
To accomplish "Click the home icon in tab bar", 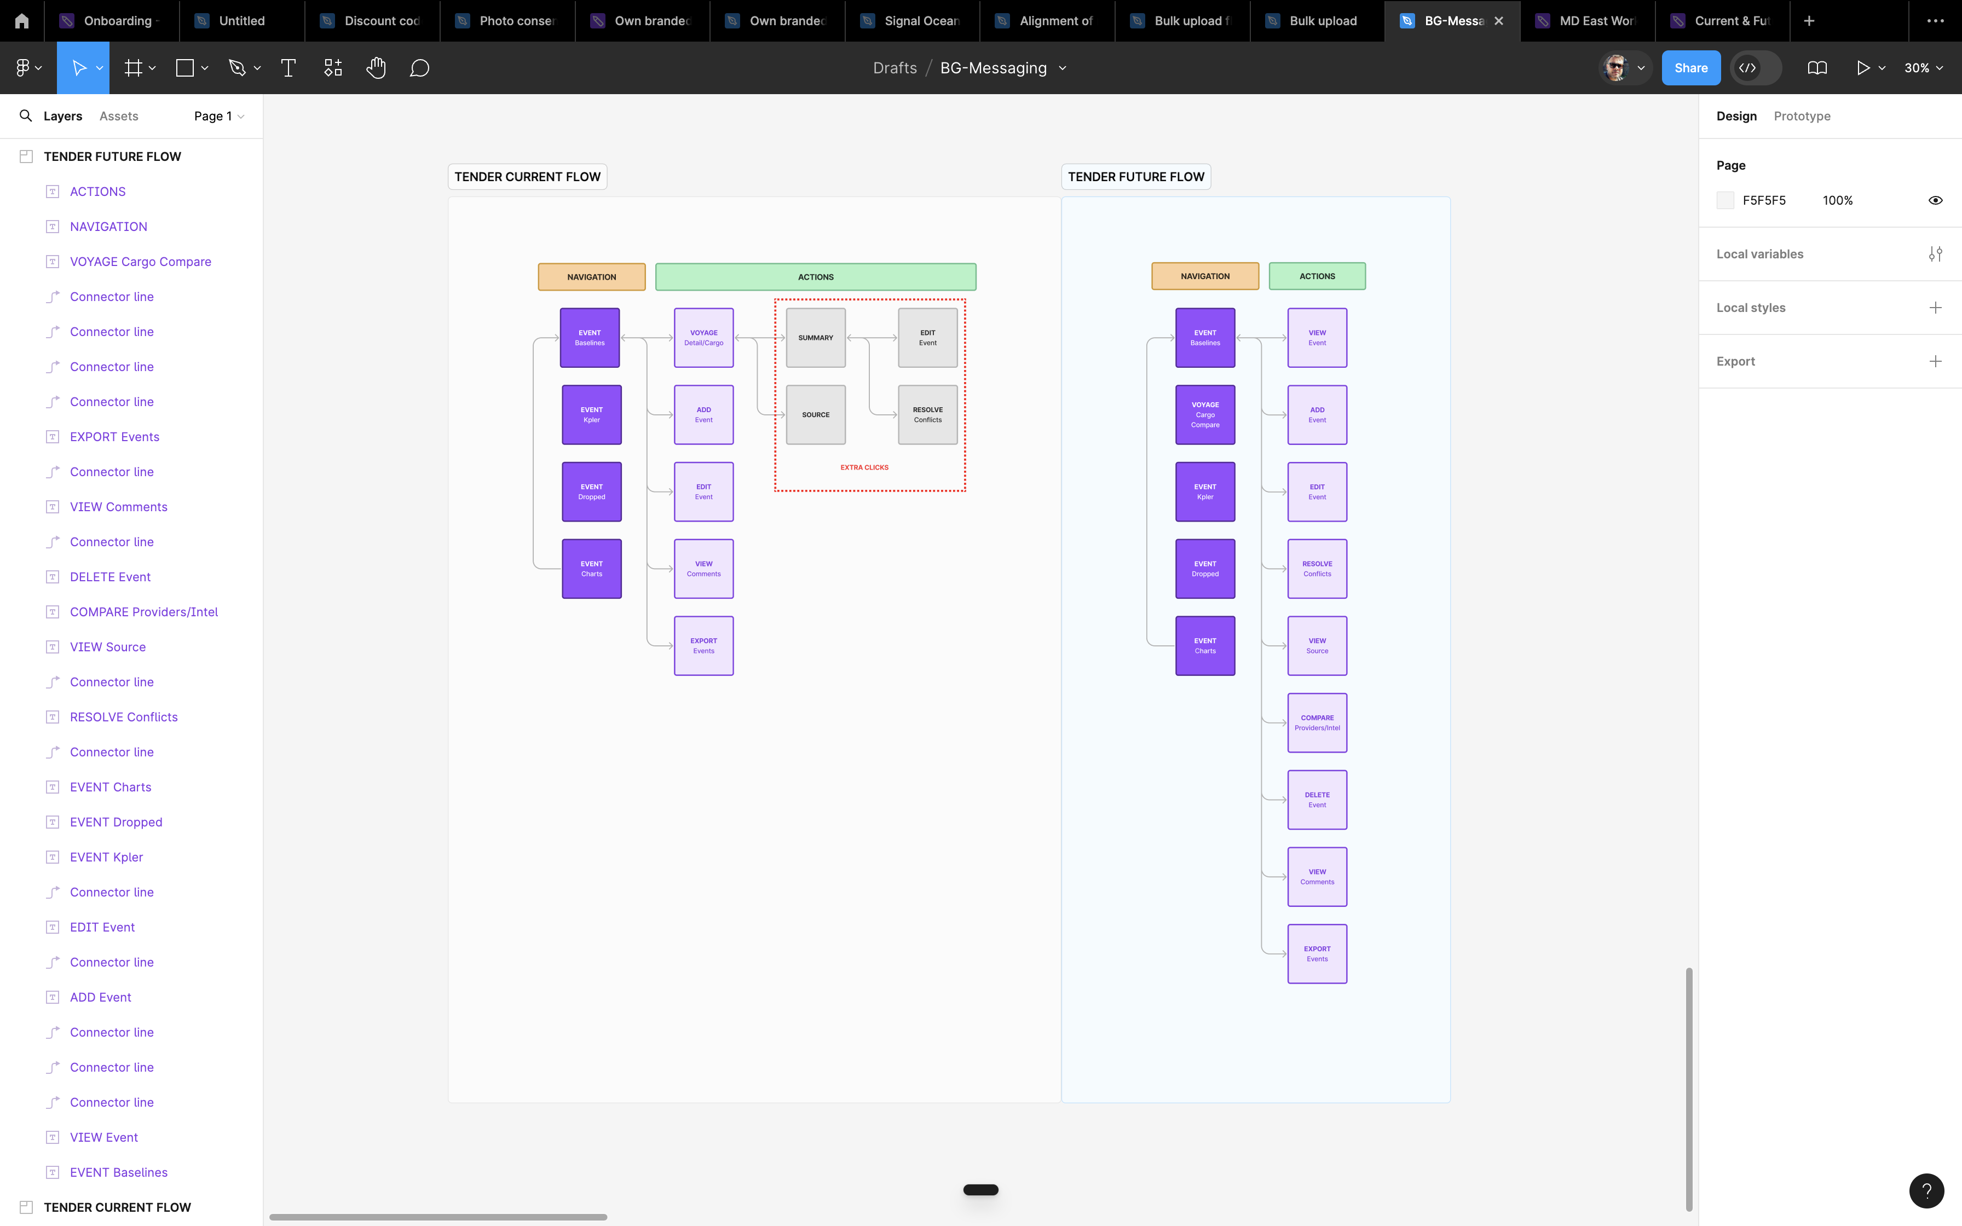I will tap(22, 21).
